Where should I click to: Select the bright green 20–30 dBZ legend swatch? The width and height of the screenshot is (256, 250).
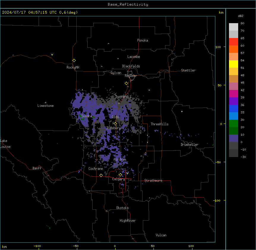click(x=233, y=124)
